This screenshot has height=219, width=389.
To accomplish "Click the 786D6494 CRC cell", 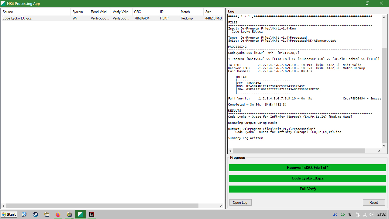I will [142, 18].
